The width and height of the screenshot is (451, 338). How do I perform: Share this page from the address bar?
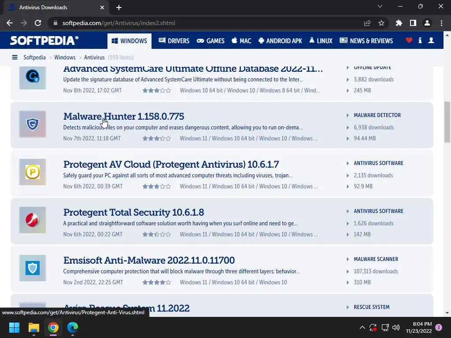pyautogui.click(x=367, y=23)
